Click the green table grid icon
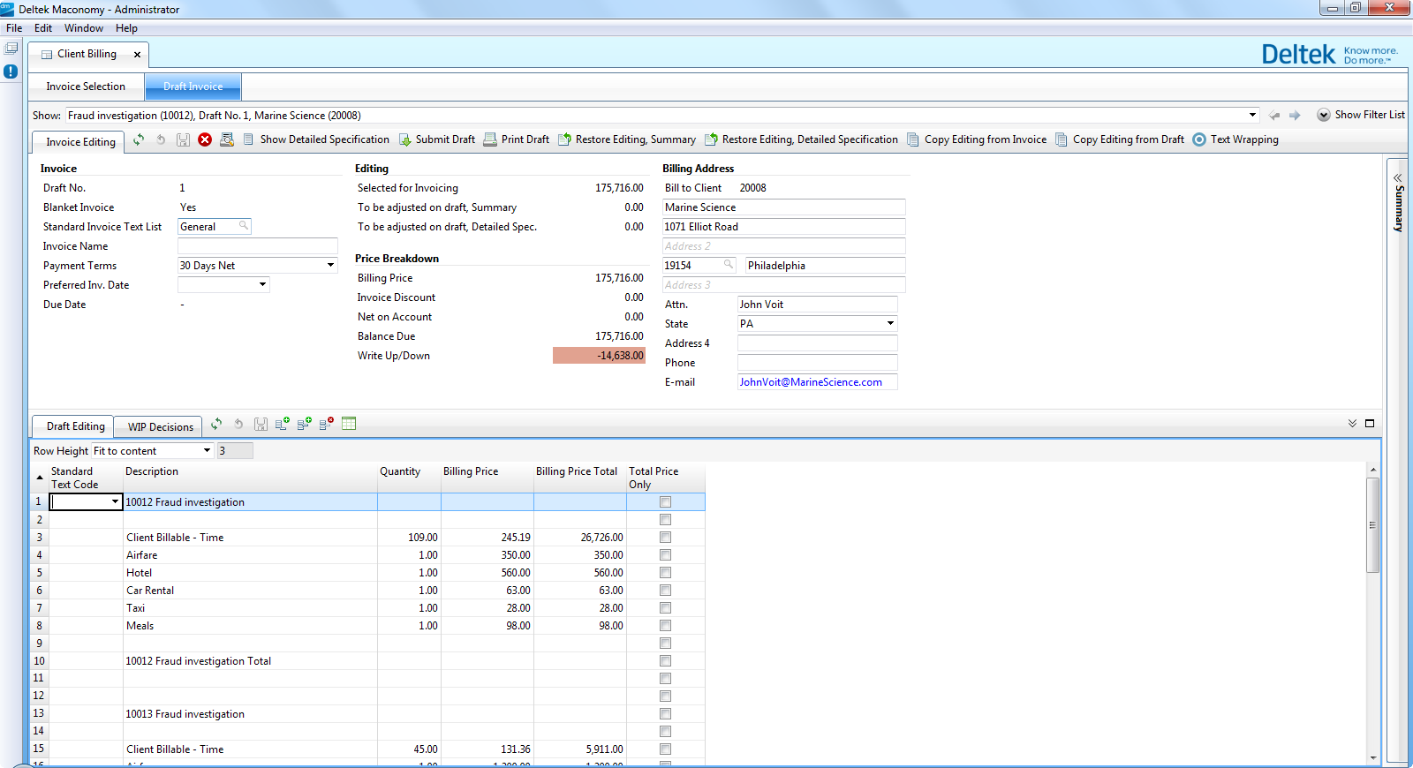The height and width of the screenshot is (768, 1413). coord(349,424)
